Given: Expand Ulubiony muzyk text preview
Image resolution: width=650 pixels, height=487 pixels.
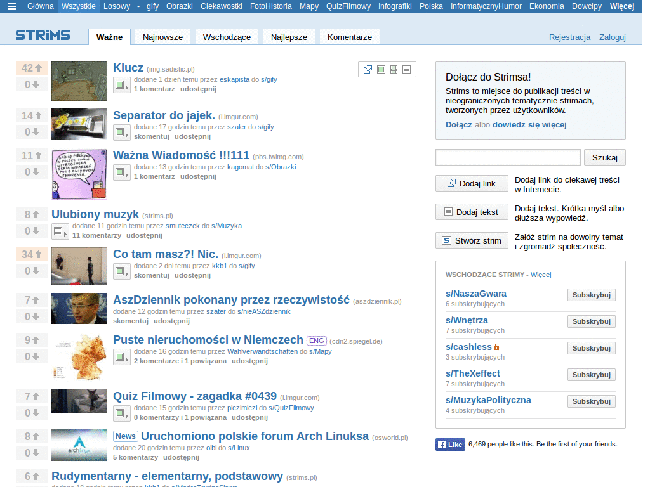Looking at the screenshot, I should click(60, 232).
